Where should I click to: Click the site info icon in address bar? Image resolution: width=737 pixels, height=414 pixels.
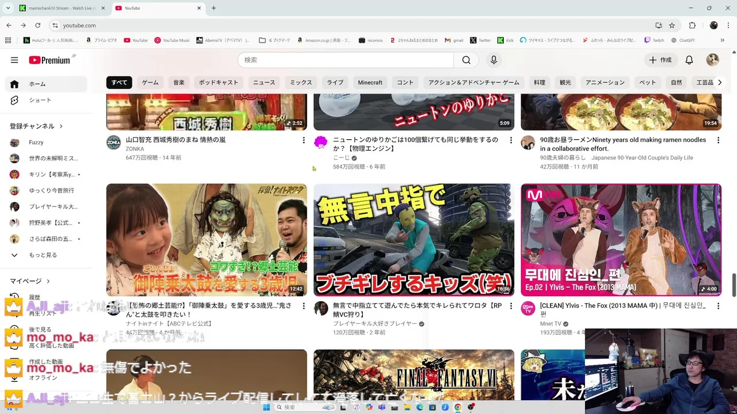click(x=55, y=25)
